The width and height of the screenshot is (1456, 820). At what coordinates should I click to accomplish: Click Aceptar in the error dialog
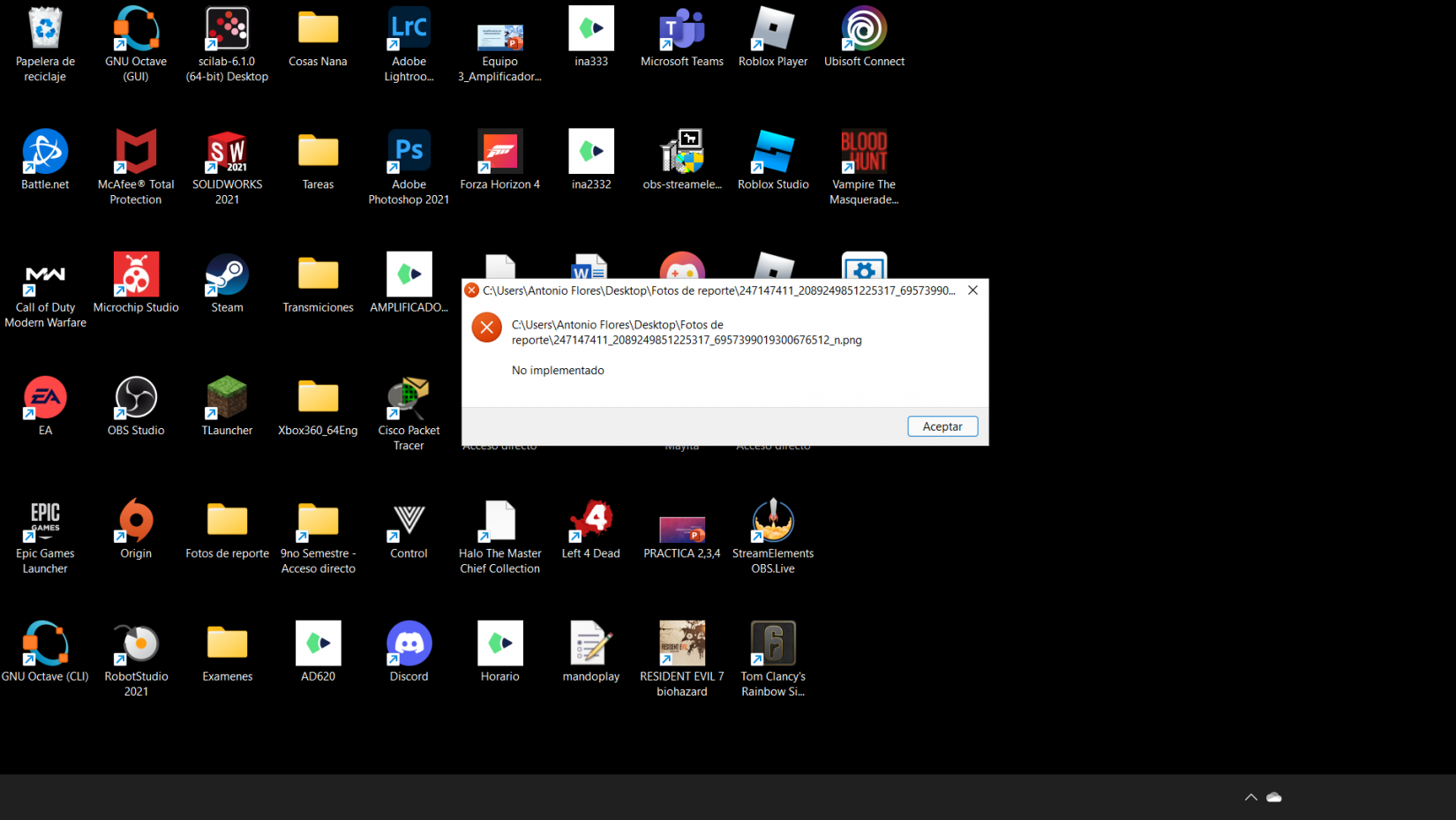[942, 426]
